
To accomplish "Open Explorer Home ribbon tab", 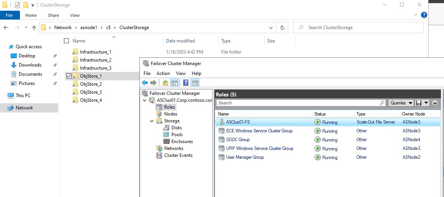I will click(31, 15).
